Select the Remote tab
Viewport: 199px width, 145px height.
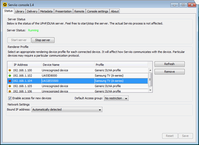point(79,11)
